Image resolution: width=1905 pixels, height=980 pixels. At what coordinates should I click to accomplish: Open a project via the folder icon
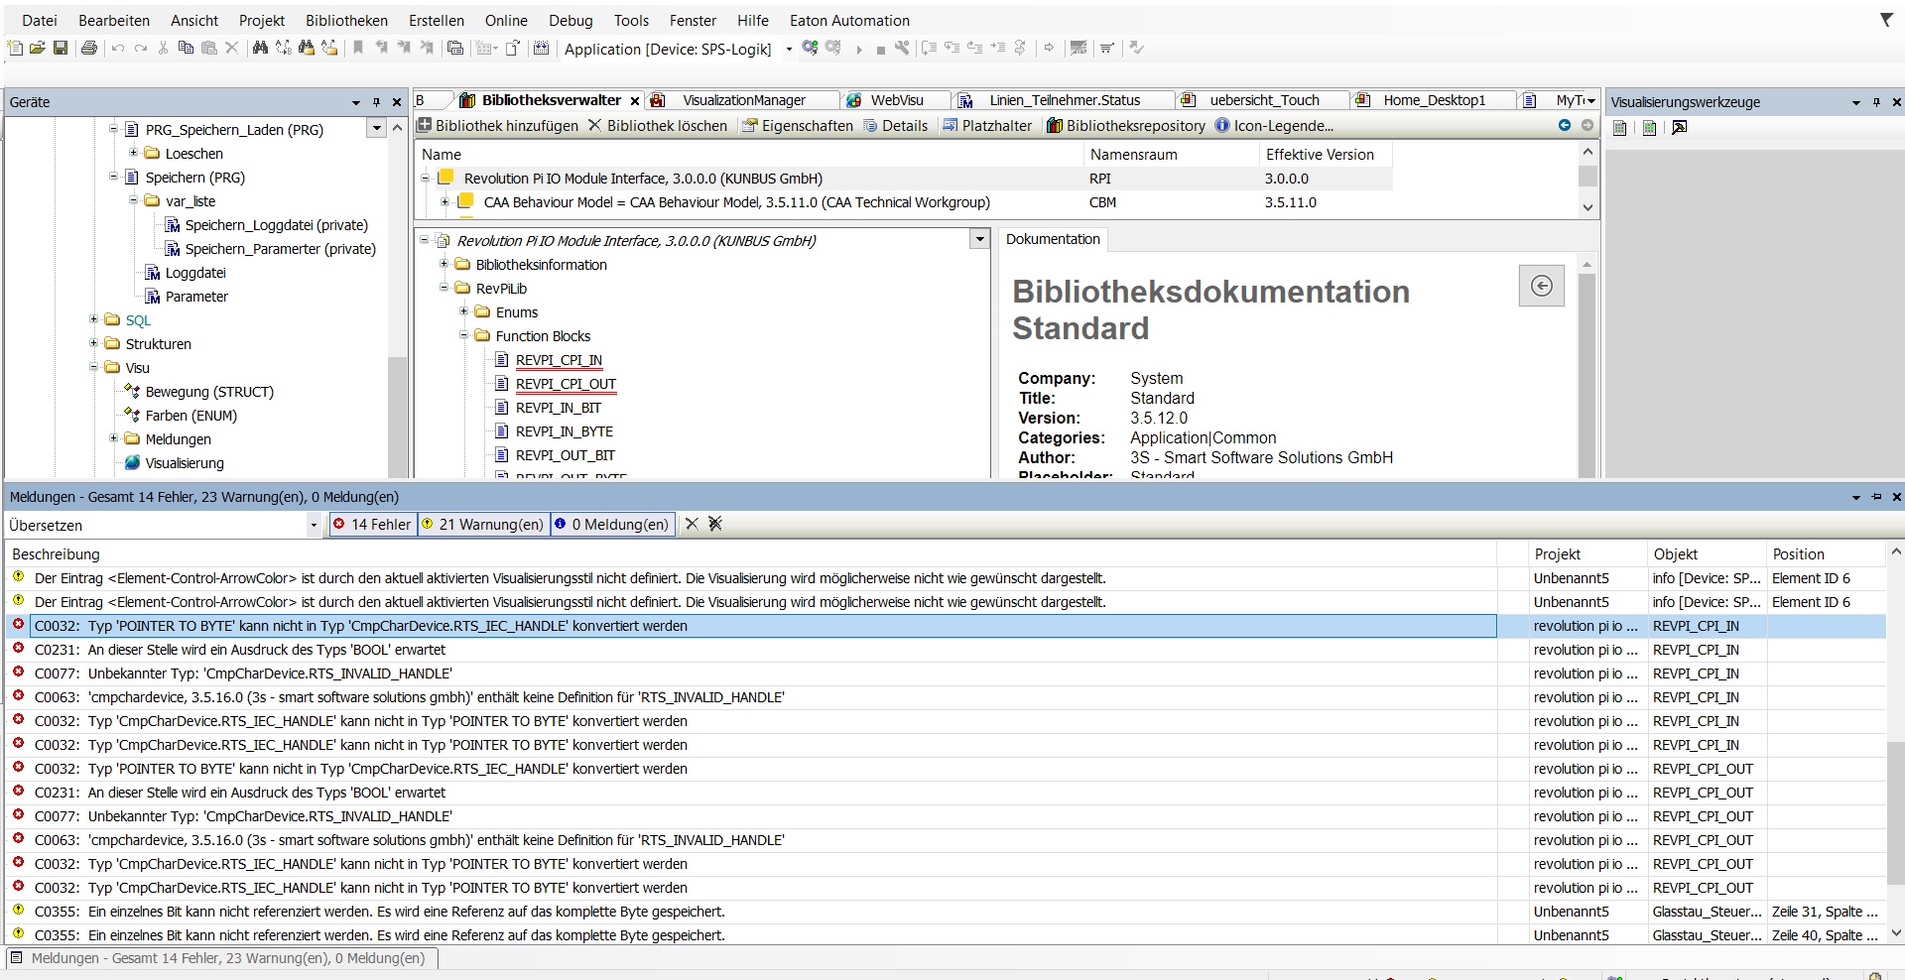point(38,48)
